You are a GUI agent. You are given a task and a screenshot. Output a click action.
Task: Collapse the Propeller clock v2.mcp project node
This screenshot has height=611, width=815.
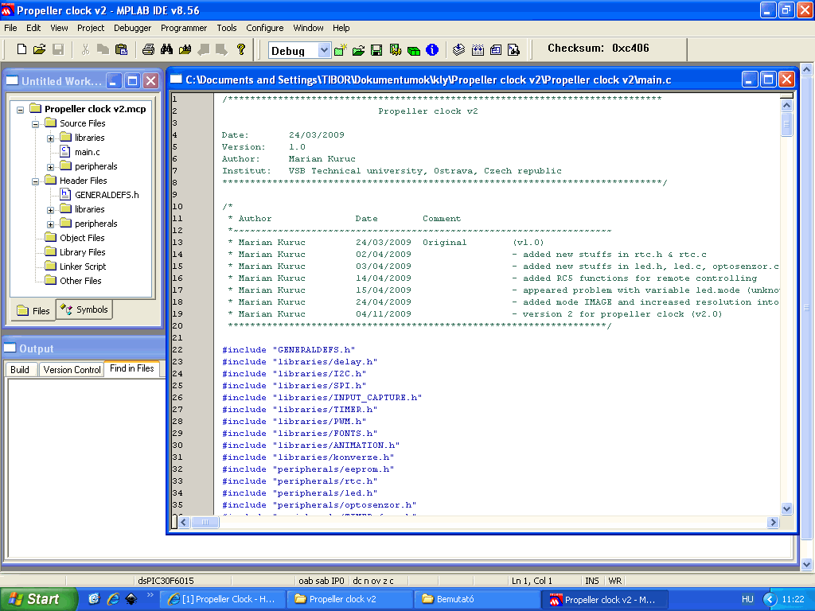pyautogui.click(x=20, y=110)
